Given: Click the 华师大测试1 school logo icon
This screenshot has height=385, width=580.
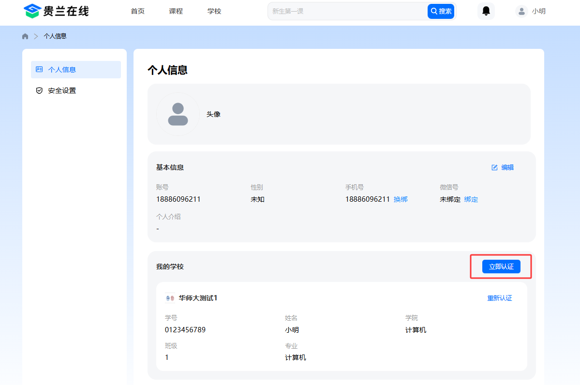Looking at the screenshot, I should click(x=170, y=298).
